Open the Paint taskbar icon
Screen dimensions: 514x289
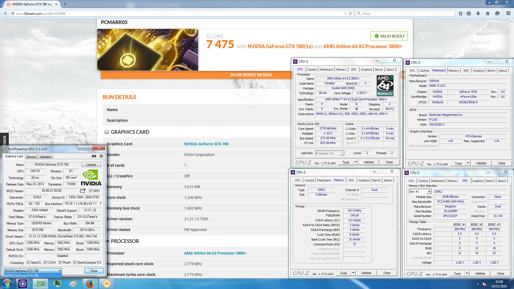[73, 284]
